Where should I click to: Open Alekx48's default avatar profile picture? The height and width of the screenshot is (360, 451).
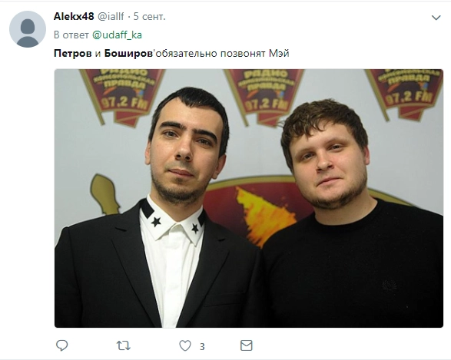point(28,29)
